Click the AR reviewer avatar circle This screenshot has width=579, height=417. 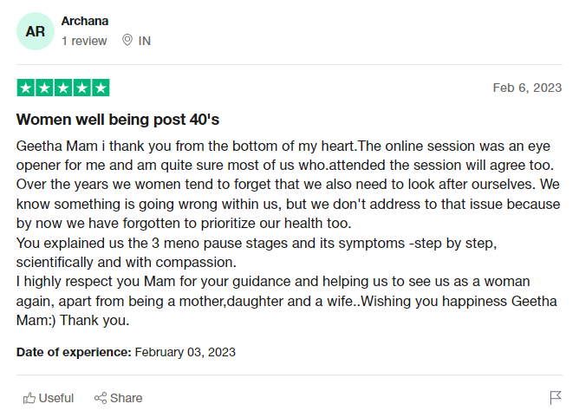35,31
